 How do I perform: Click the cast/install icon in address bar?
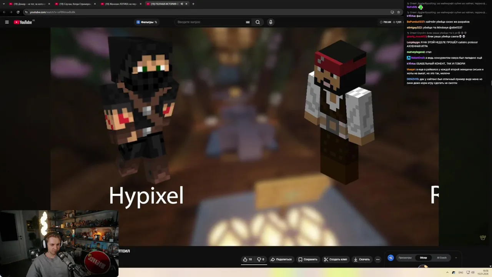pos(392,12)
